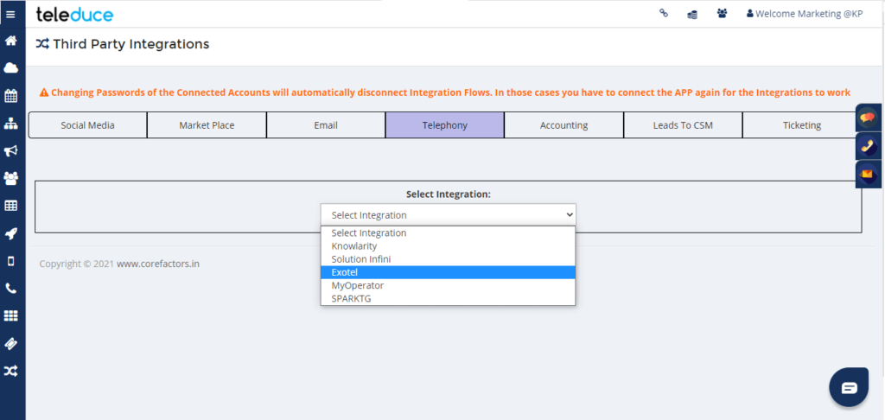Viewport: 885px width, 420px height.
Task: Open the mobile phone sidebar icon
Action: 10,261
